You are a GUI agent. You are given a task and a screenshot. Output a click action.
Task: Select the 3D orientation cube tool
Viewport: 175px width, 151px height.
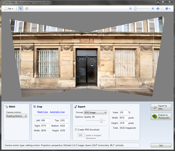[x=27, y=8]
